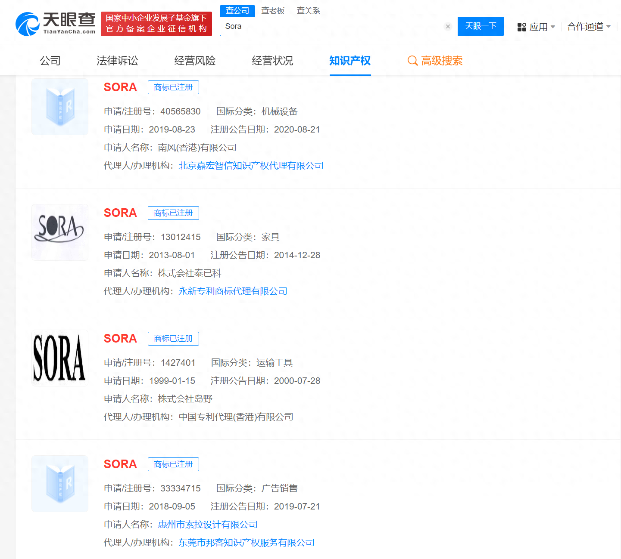
Task: Open the 应用 apps grid icon
Action: click(x=521, y=27)
